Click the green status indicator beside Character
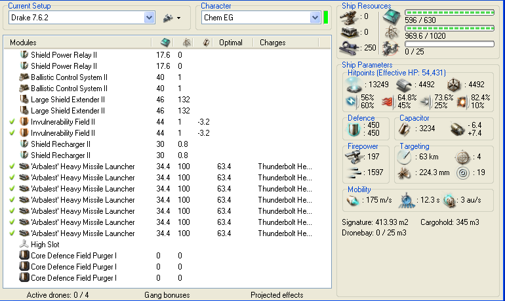The width and height of the screenshot is (505, 301). [x=325, y=18]
